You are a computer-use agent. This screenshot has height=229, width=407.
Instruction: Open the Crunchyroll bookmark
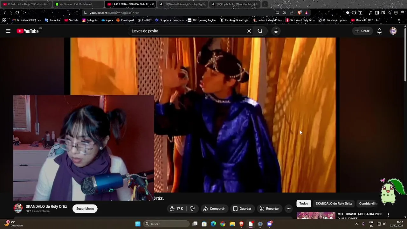125,20
